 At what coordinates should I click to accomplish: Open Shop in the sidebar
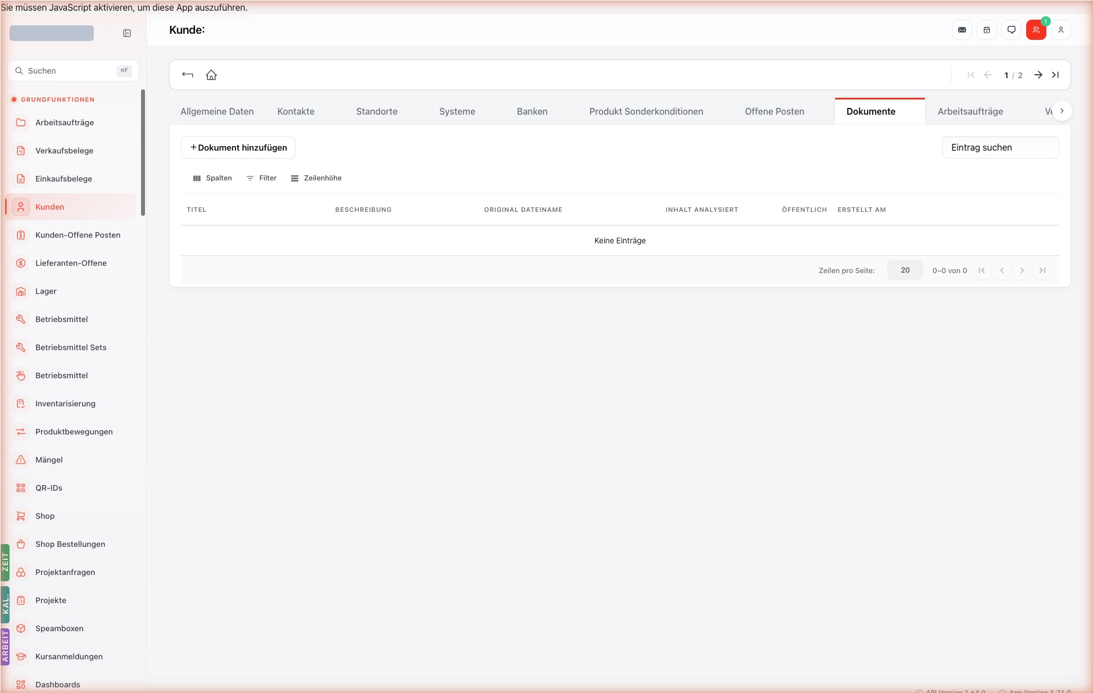point(71,516)
